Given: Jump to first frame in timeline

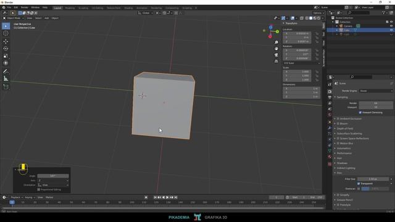Looking at the screenshot, I should tap(155, 197).
